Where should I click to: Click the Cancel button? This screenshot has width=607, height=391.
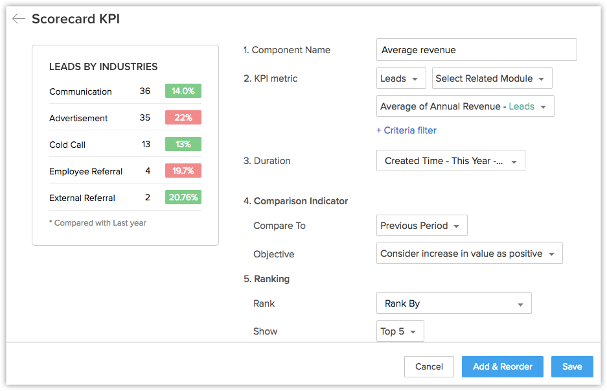point(429,366)
